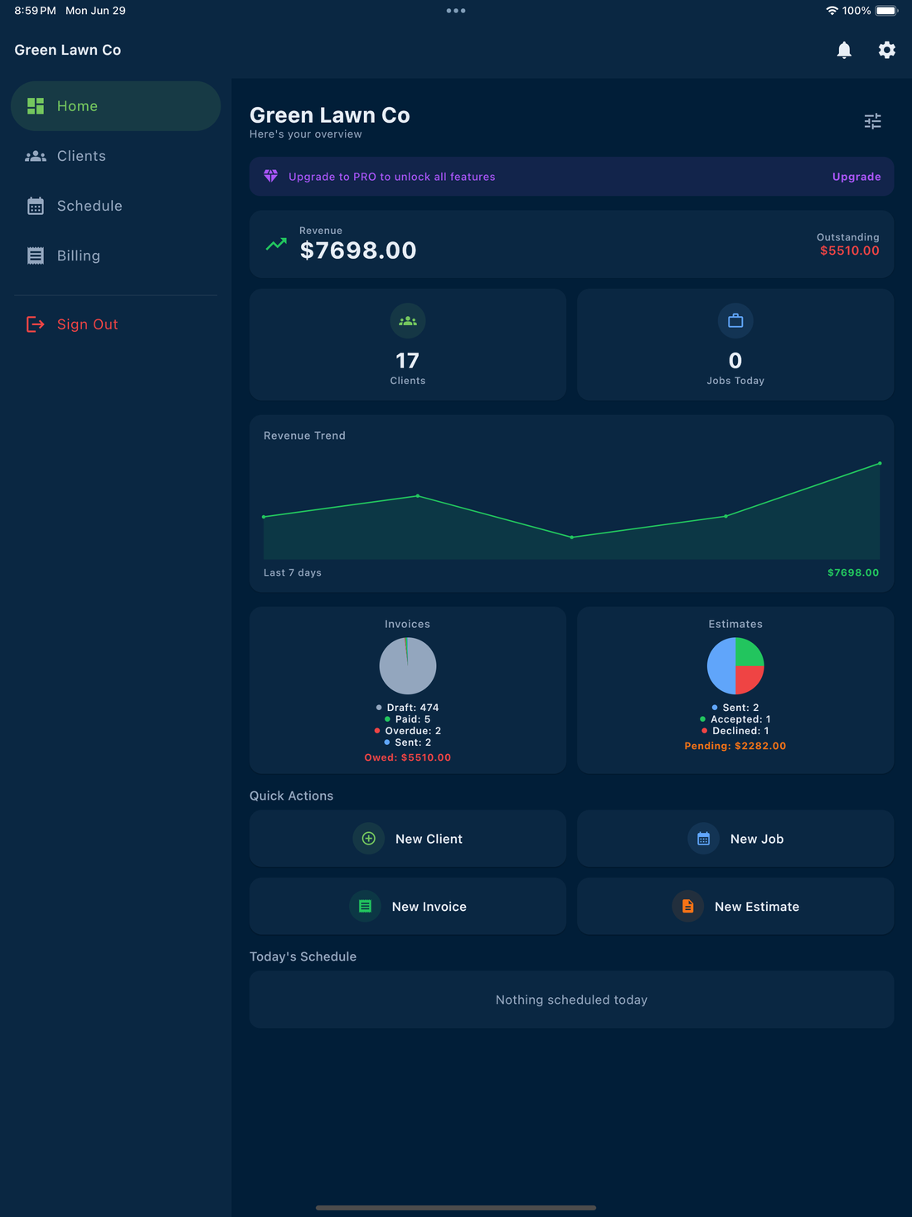Screen dimensions: 912x1217
Task: Click the revenue trending-up arrow icon
Action: click(x=276, y=244)
